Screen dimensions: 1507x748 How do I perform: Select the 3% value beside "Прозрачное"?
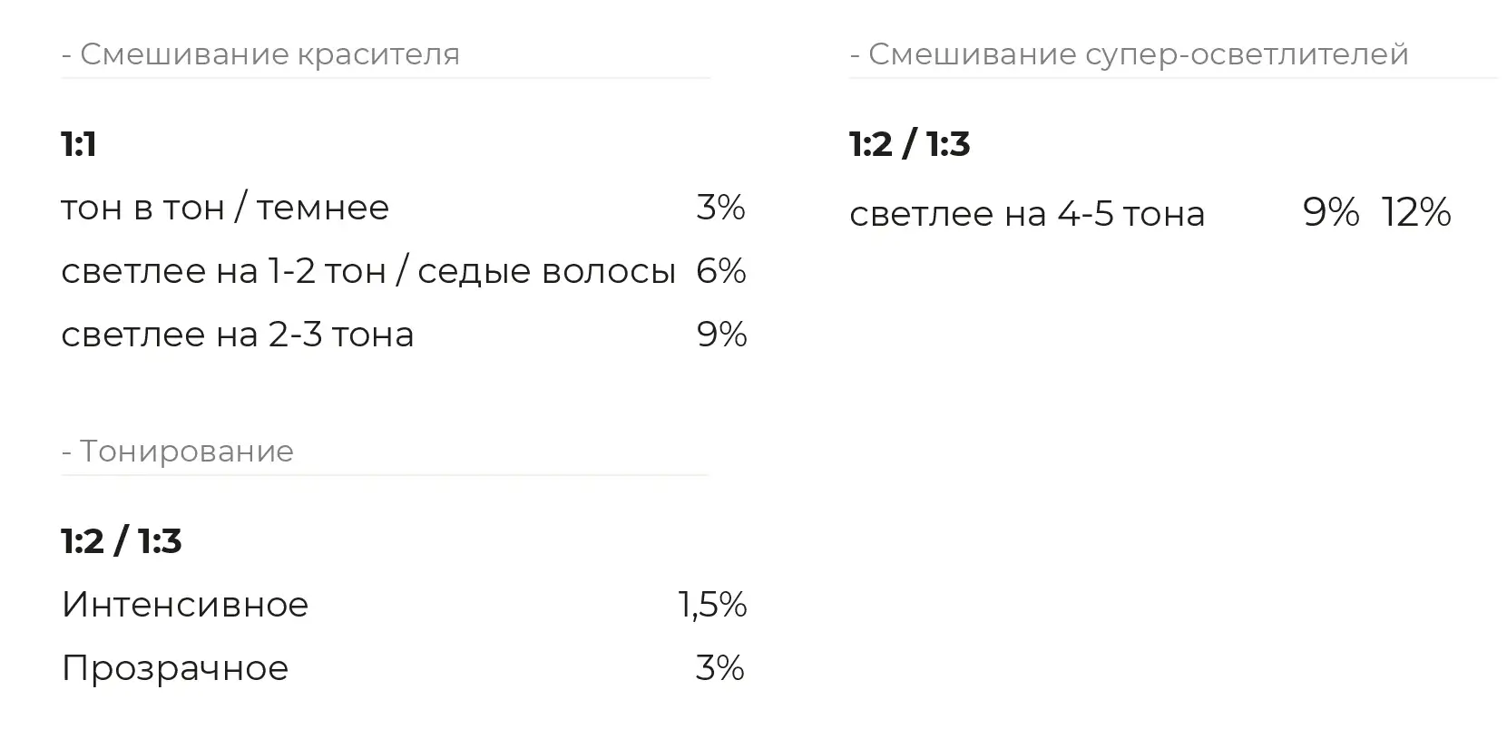pyautogui.click(x=720, y=668)
